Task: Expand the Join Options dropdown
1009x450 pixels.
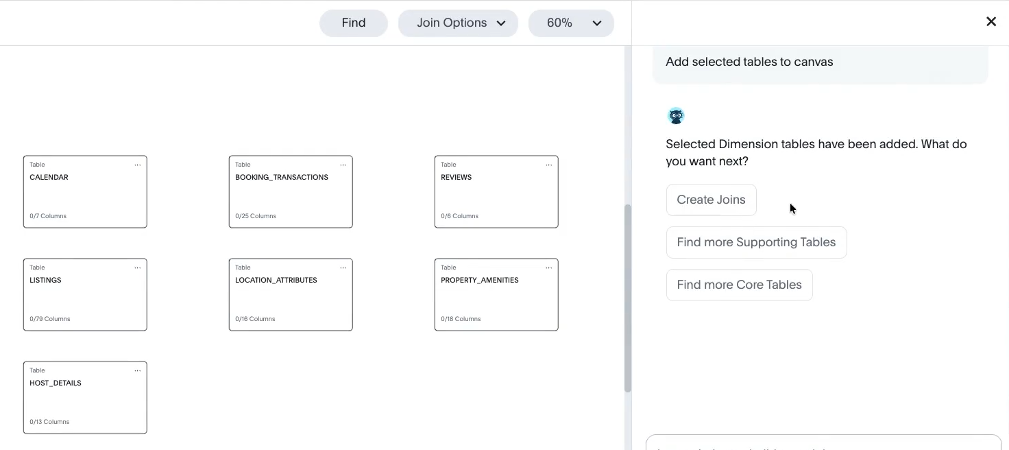Action: (x=458, y=23)
